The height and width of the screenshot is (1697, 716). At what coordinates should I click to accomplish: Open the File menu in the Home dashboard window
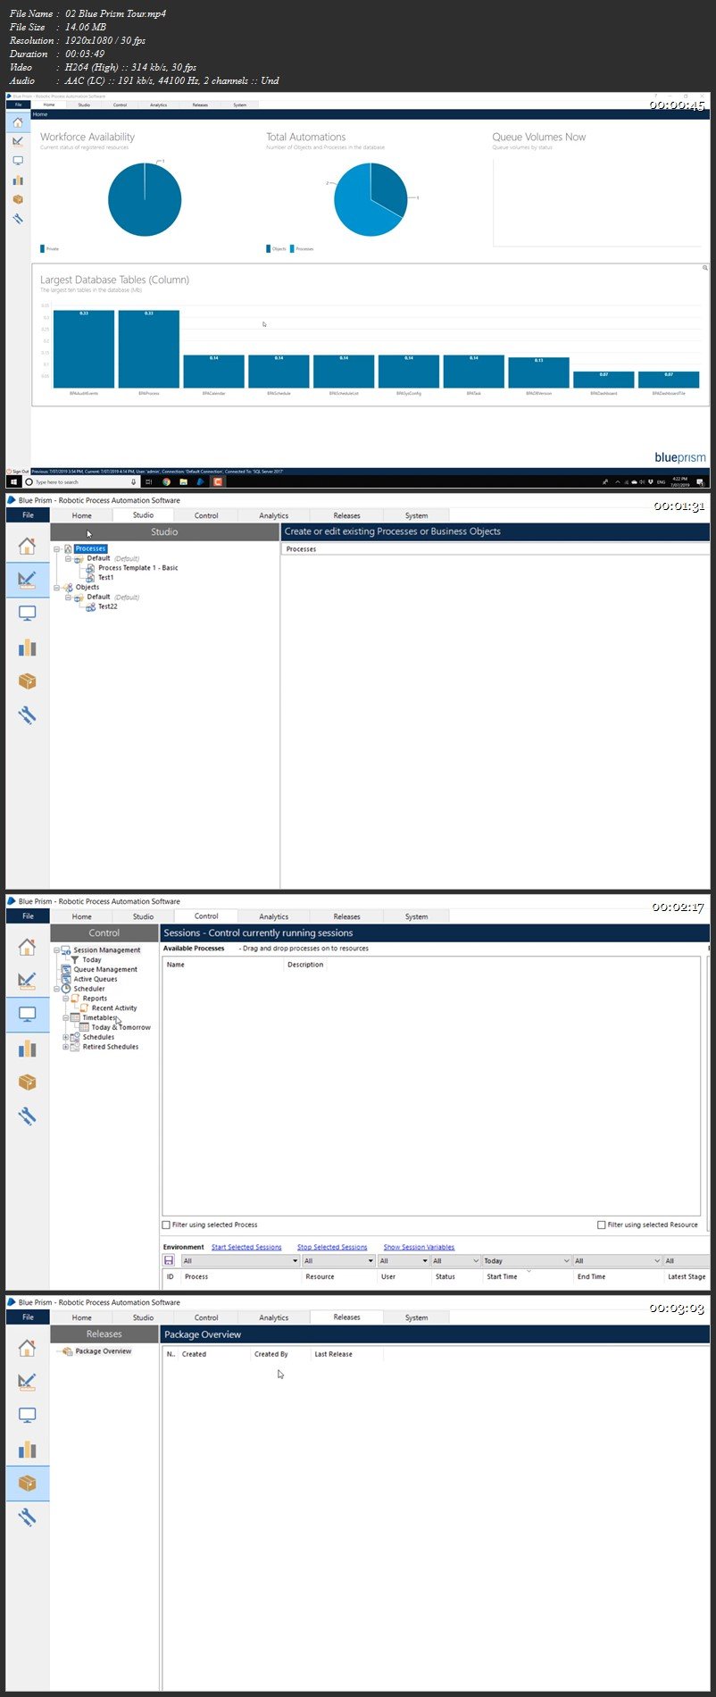[x=18, y=104]
